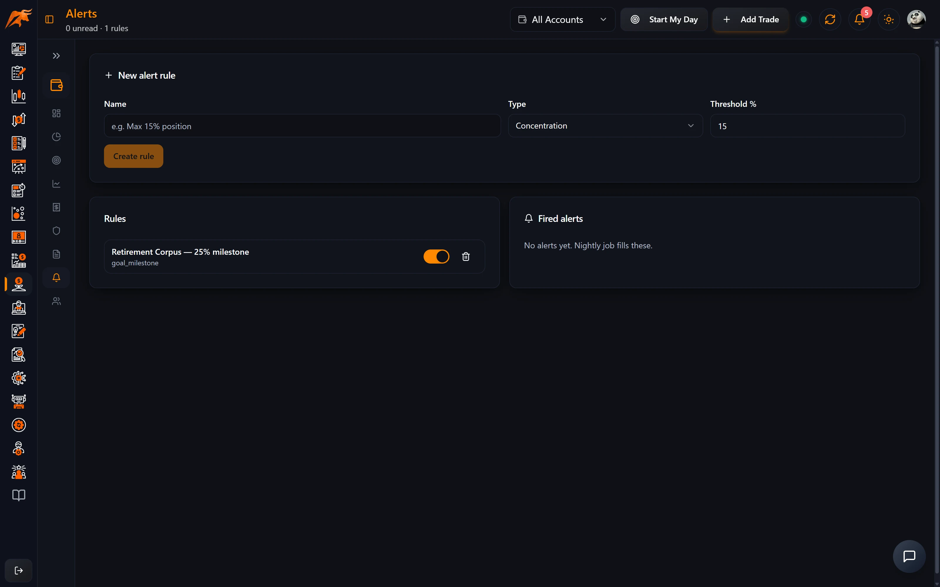The height and width of the screenshot is (587, 940).
Task: Click the alert rule Name input field
Action: (x=302, y=126)
